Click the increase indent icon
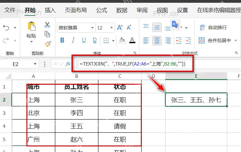Screen dimensions: 241x152 click(188, 41)
